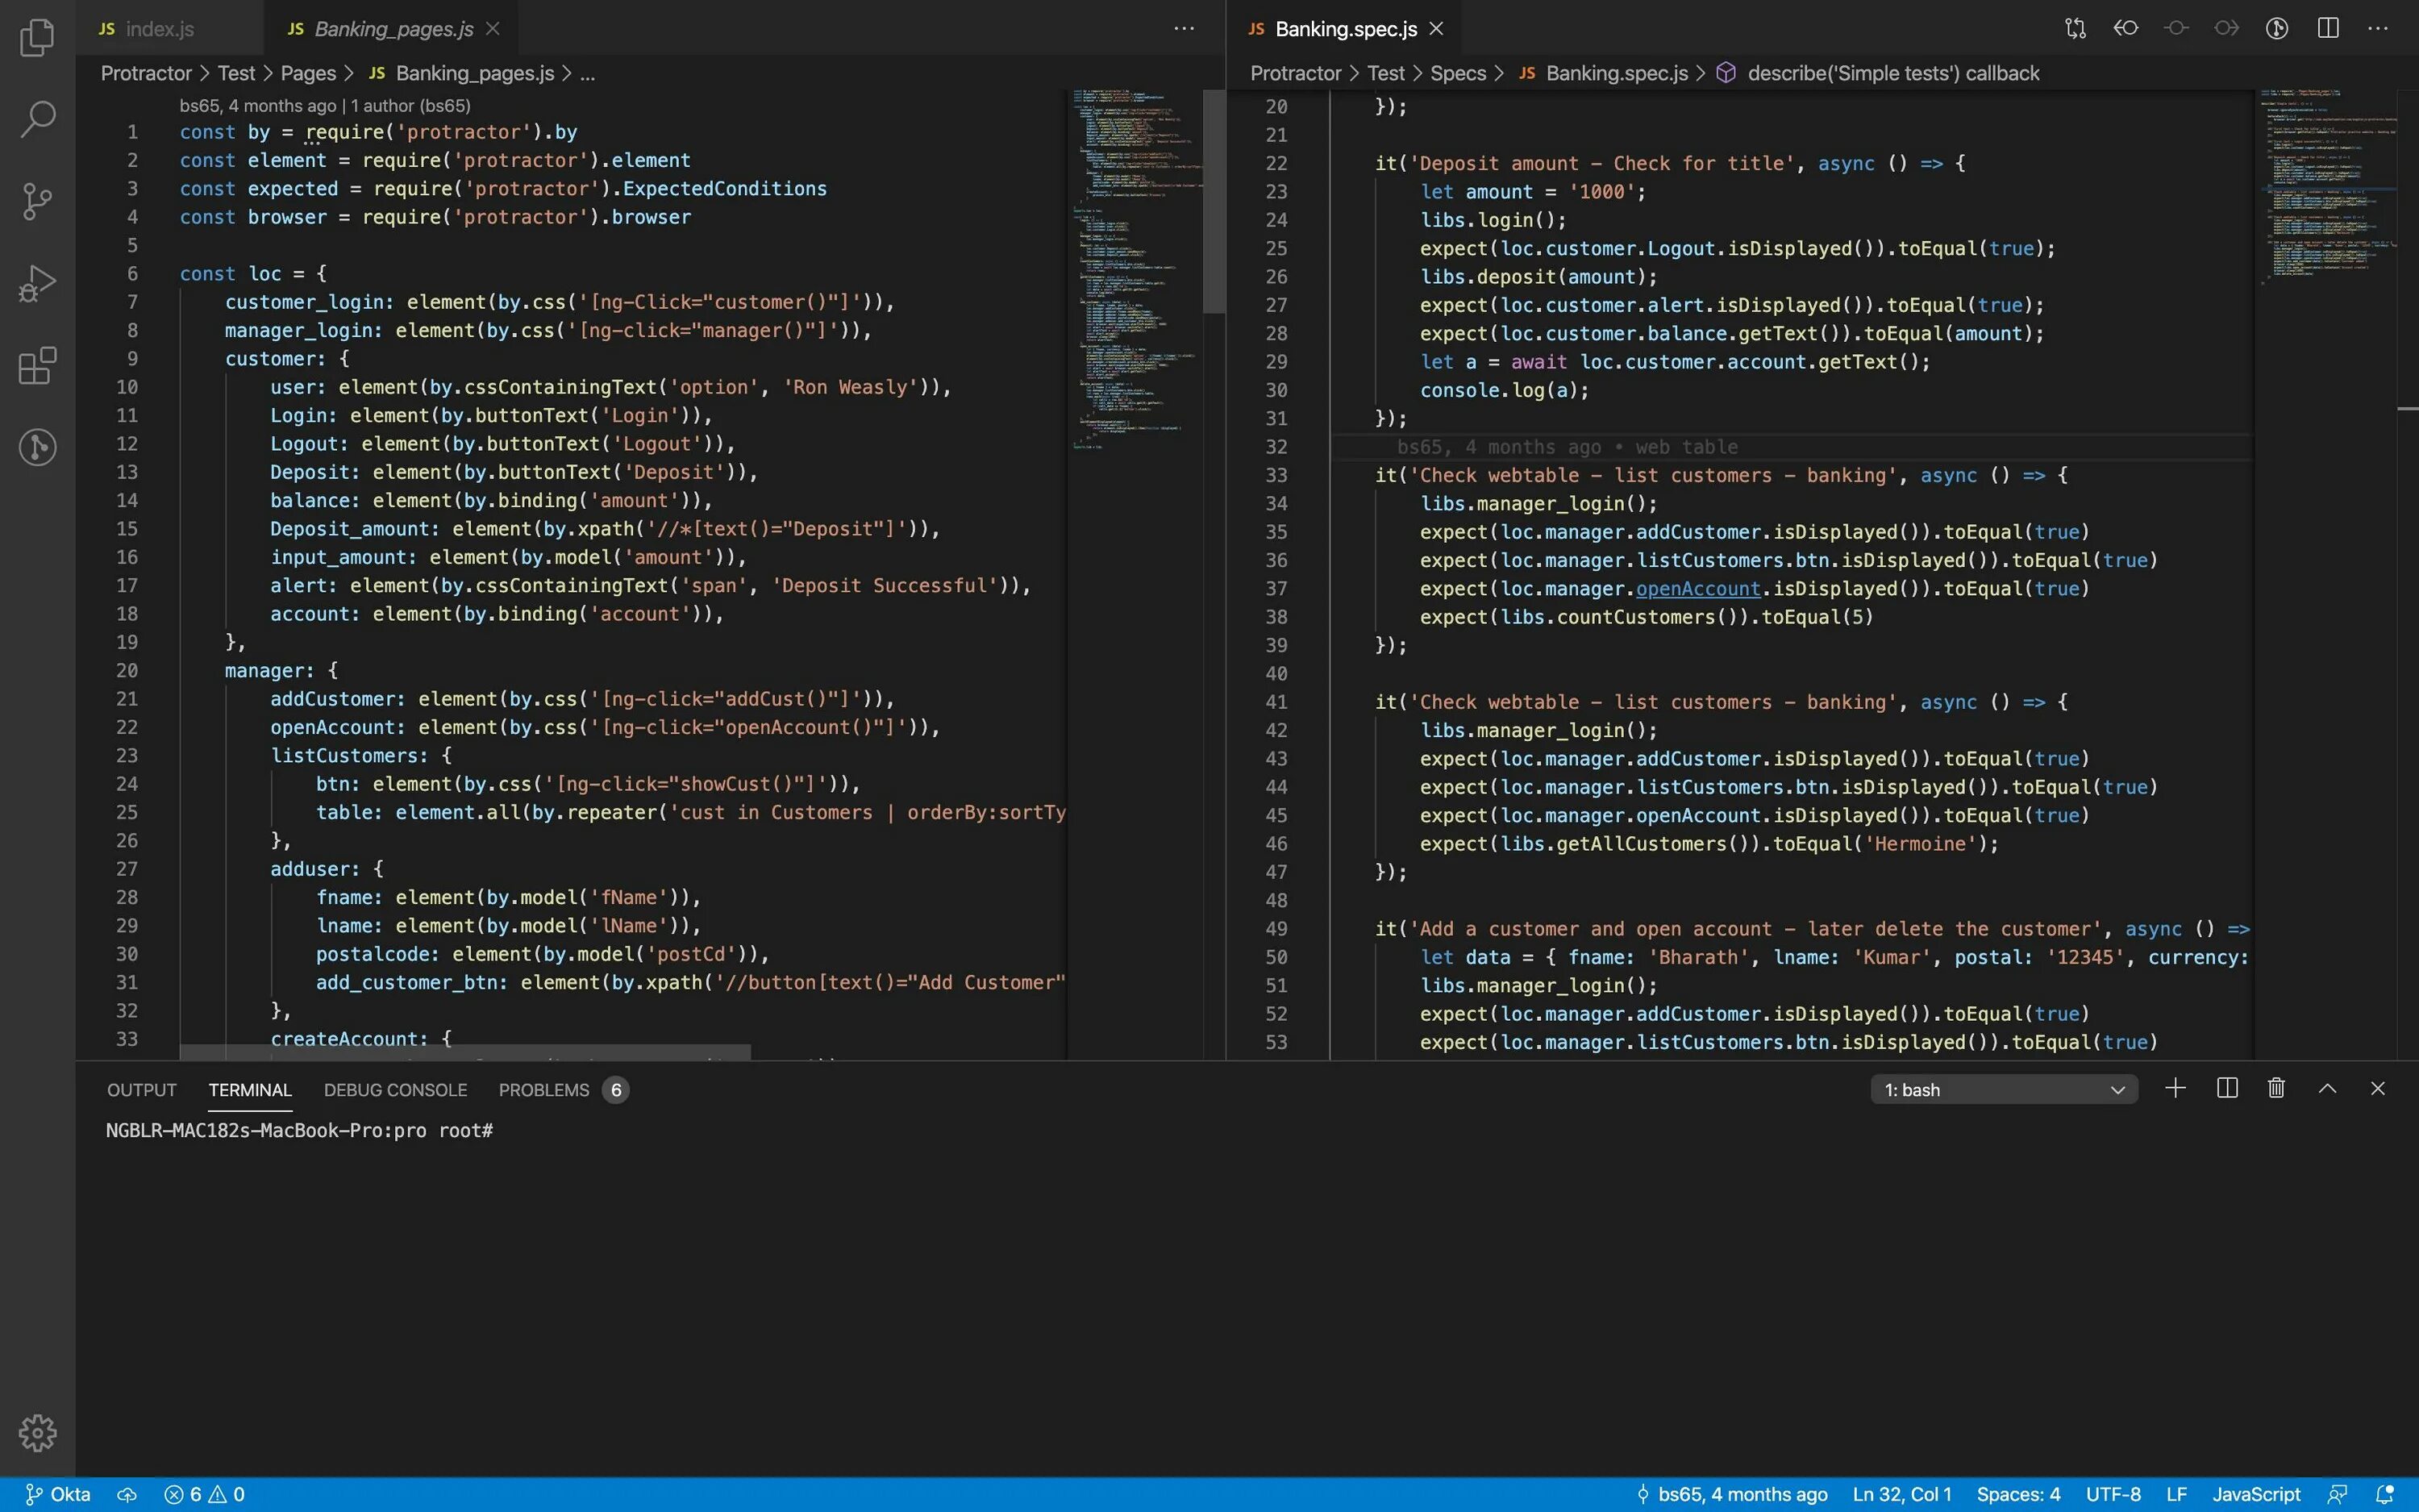Open the Source Control view

(37, 201)
